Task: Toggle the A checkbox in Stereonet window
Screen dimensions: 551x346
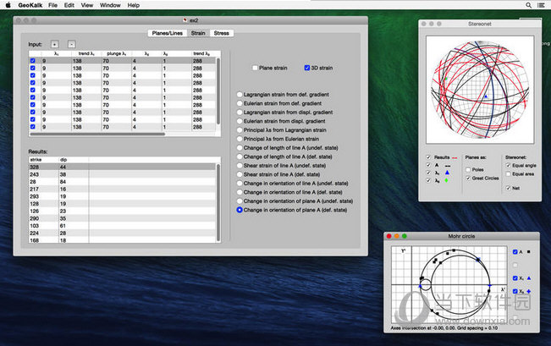Action: [428, 165]
